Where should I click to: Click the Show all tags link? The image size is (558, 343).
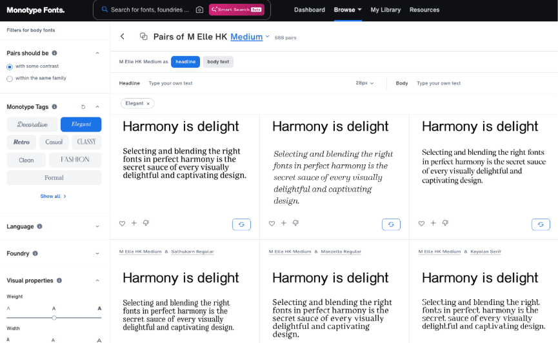(x=54, y=196)
